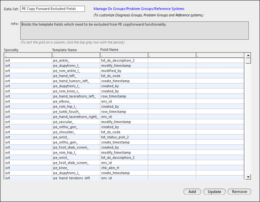Select the pe_hand_lacerations_right_ template cell
The width and height of the screenshot is (260, 202).
tap(76, 117)
